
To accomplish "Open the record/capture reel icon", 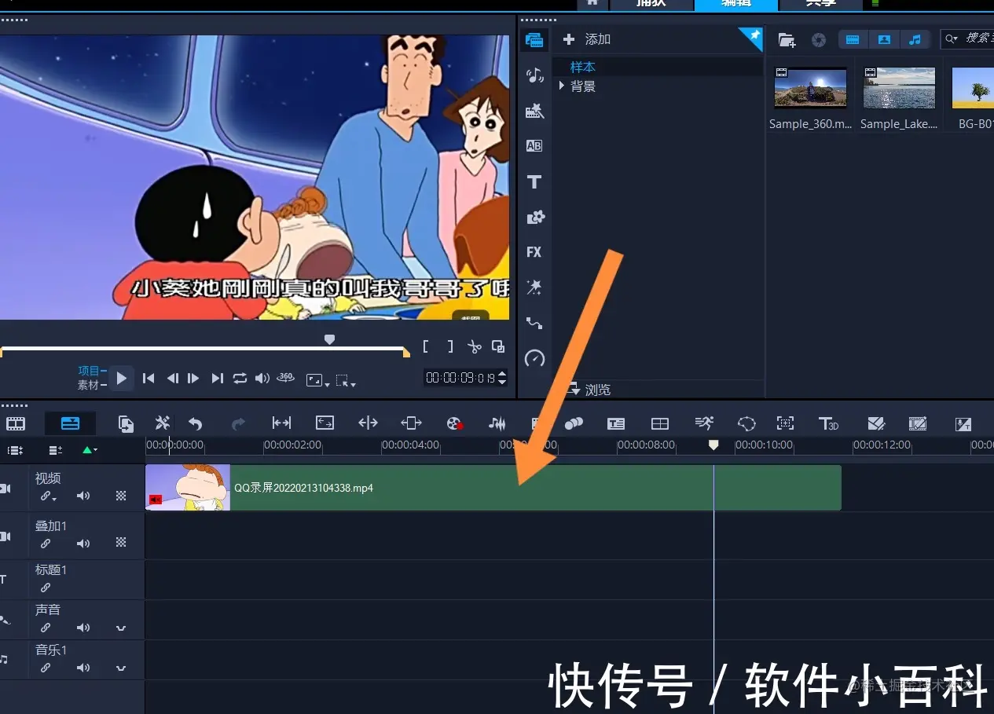I will coord(454,423).
